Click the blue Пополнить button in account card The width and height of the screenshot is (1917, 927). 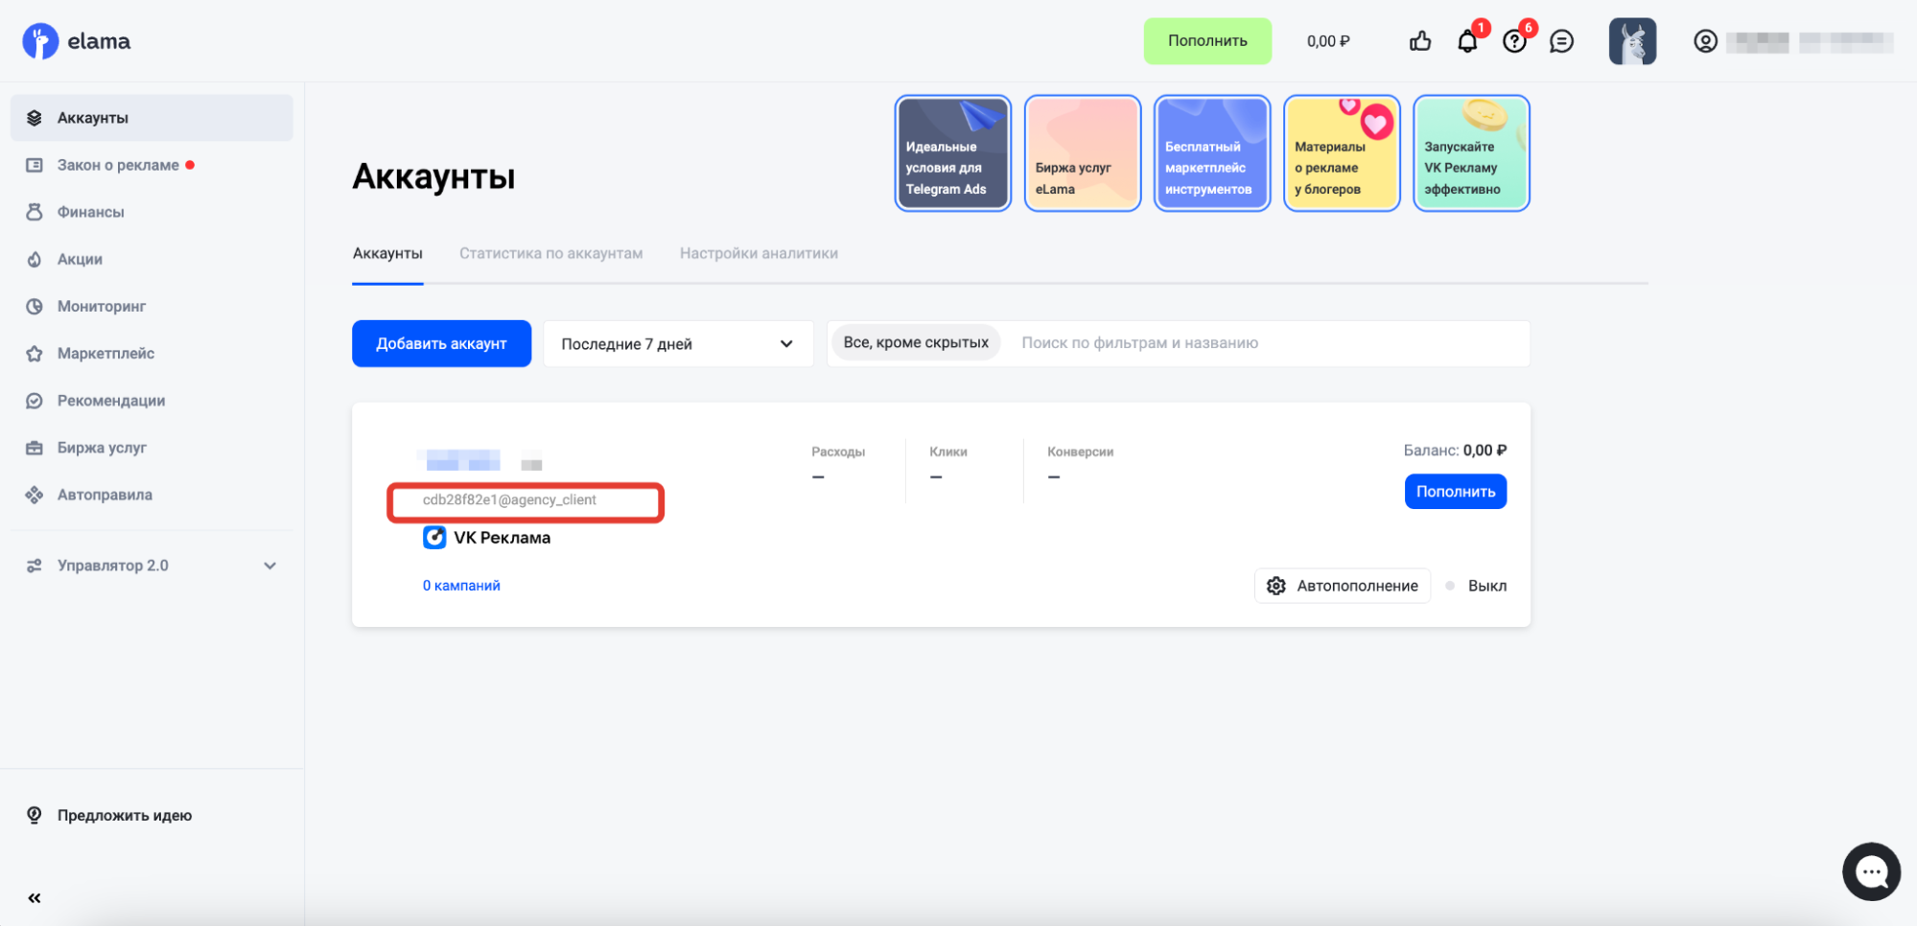coord(1456,492)
